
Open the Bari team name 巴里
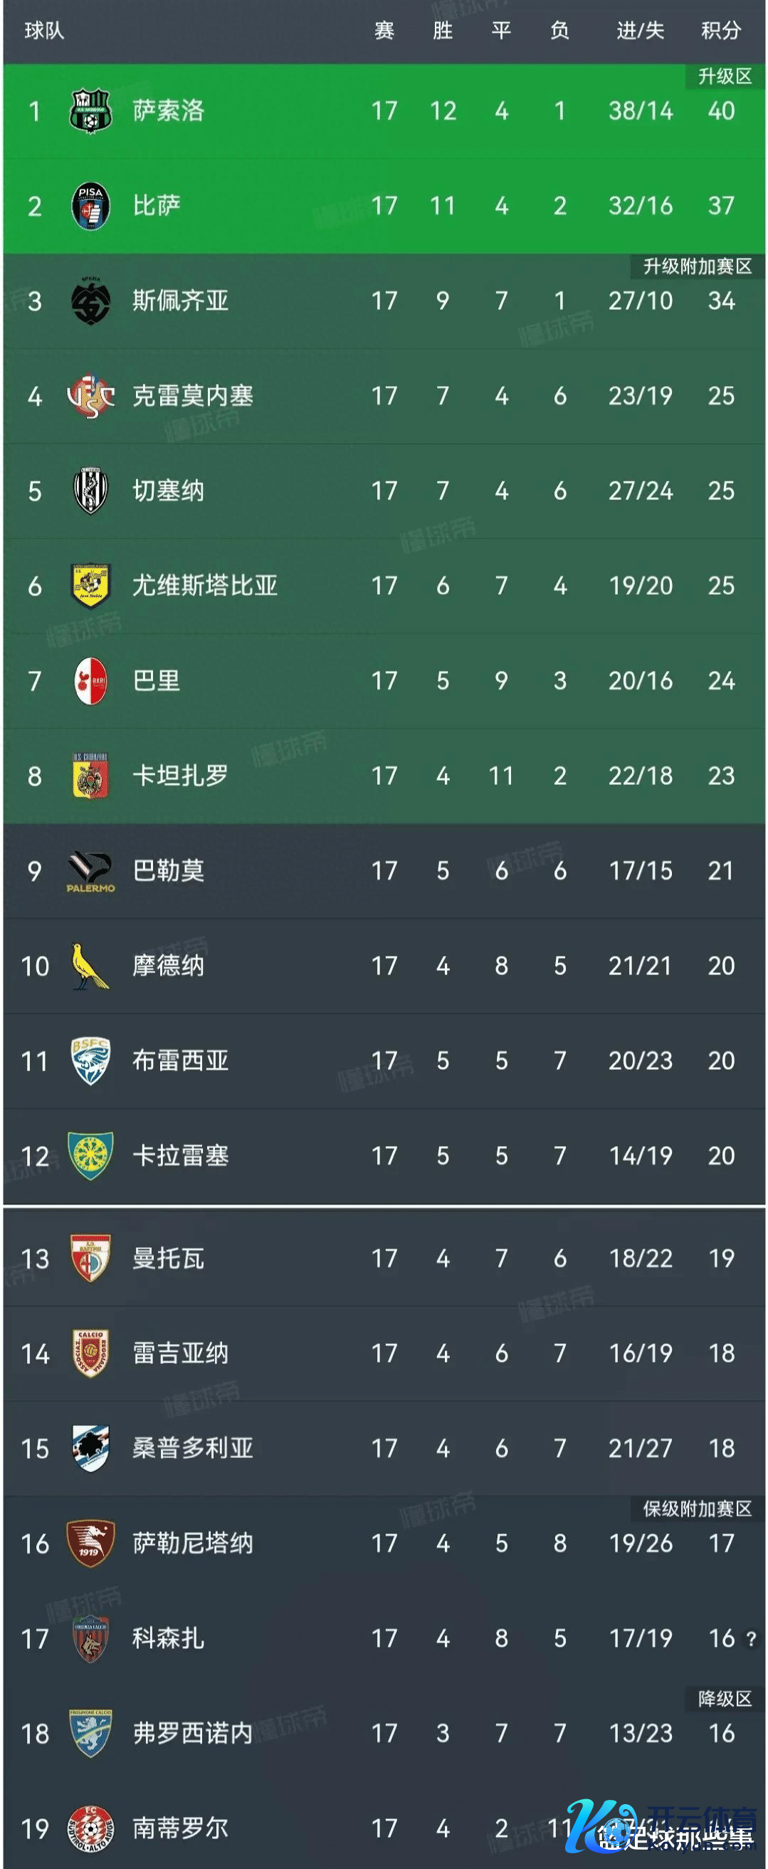coord(156,680)
